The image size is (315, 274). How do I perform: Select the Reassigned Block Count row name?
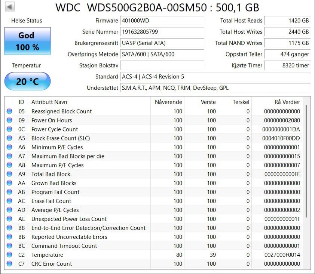point(61,111)
